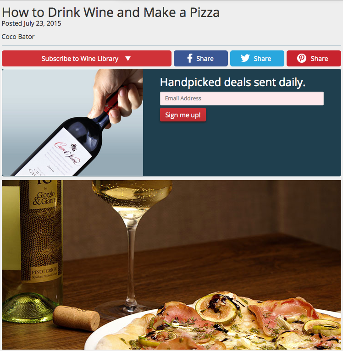Click the cork lying on the table
Viewport: 343px width, 351px height.
click(77, 318)
